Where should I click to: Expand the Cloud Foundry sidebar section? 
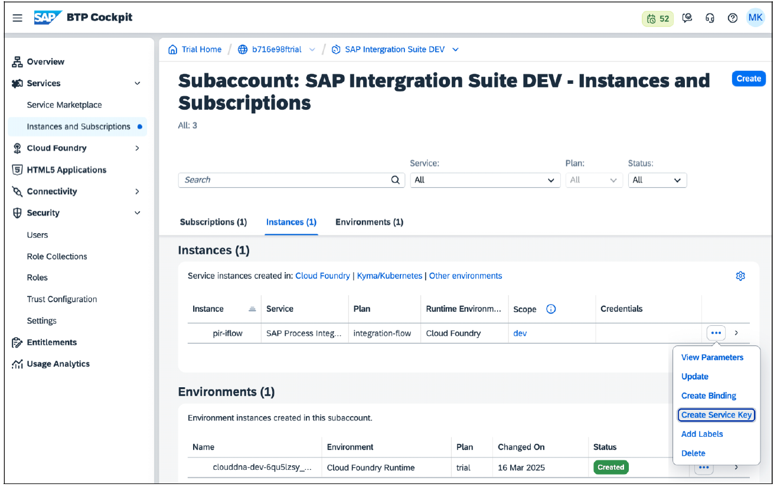[x=137, y=148]
